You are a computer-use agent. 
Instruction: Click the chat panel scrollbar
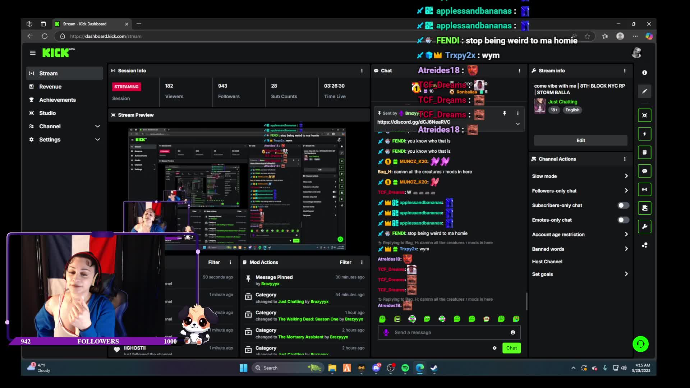click(x=526, y=301)
